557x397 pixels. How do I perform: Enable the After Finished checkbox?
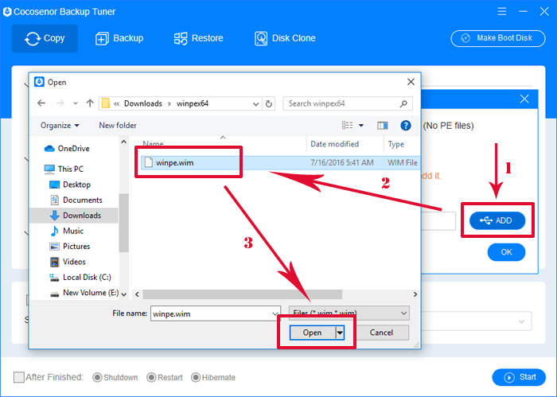19,377
